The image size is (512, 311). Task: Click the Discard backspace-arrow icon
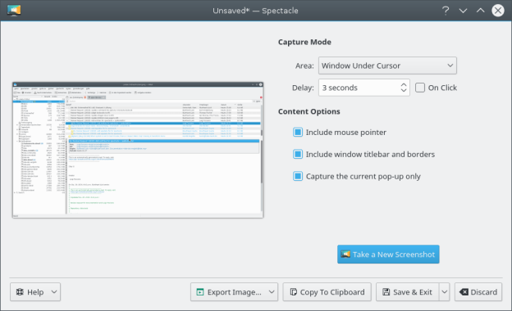[464, 292]
